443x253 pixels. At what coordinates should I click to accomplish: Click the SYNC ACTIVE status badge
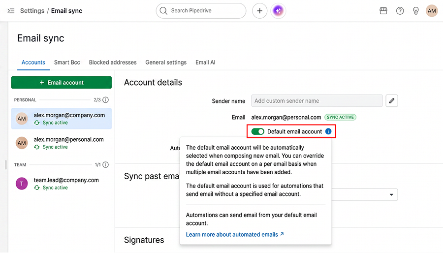click(x=340, y=117)
